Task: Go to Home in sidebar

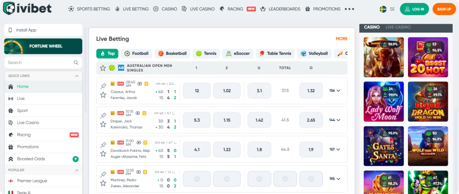Action: [43, 86]
